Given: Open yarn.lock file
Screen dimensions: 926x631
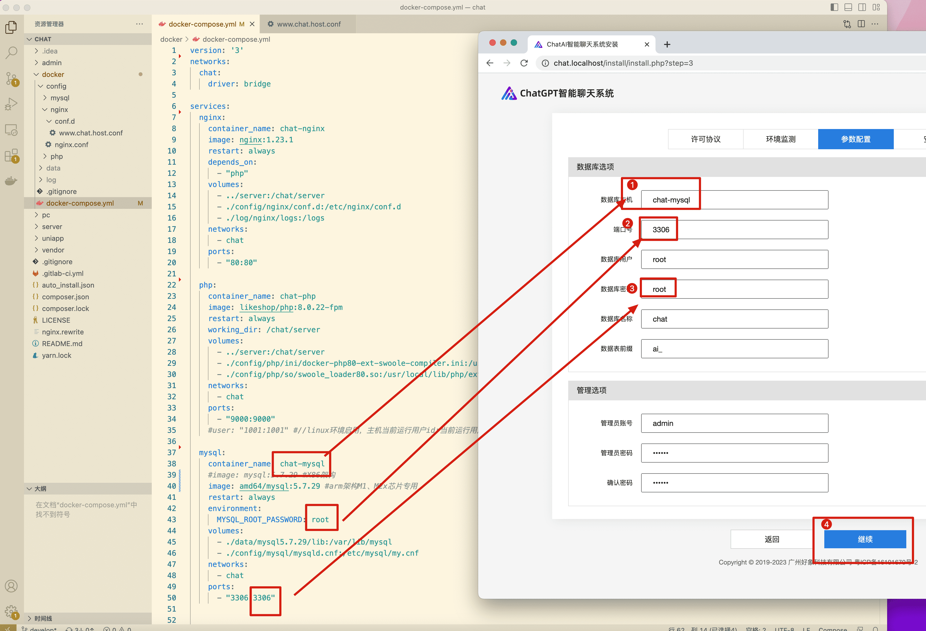Looking at the screenshot, I should pos(88,355).
